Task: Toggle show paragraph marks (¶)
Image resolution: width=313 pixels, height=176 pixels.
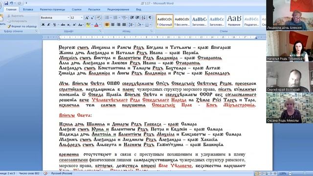Action: 150,18
